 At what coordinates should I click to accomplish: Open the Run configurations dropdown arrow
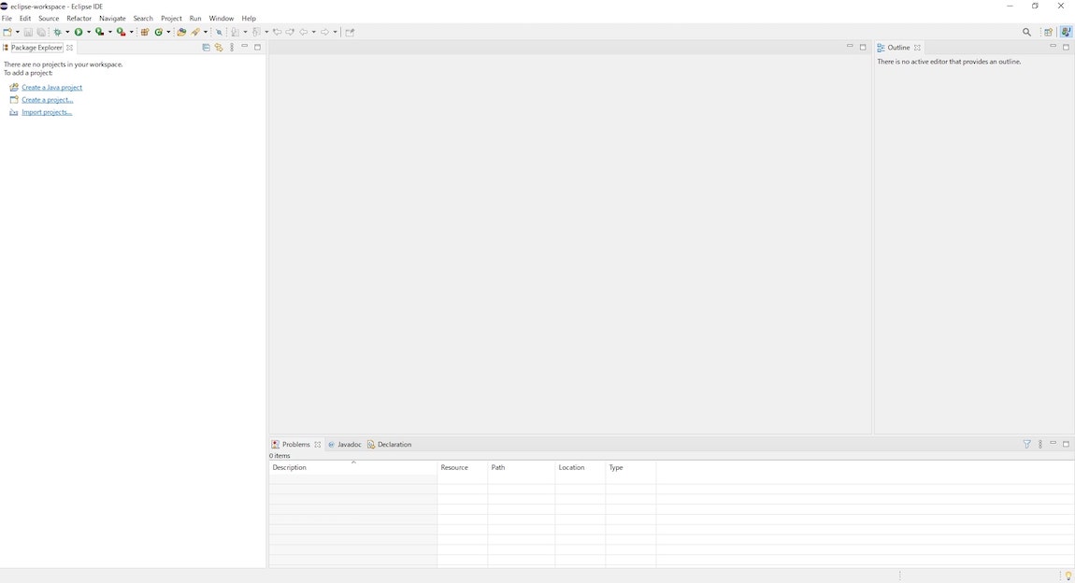pyautogui.click(x=89, y=32)
